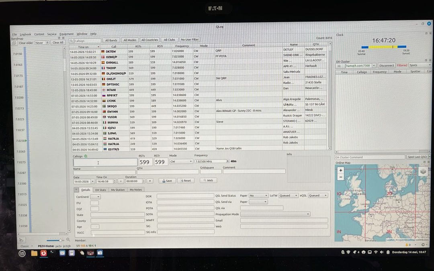
Task: Open the terminal from taskbar
Action: 53,253
